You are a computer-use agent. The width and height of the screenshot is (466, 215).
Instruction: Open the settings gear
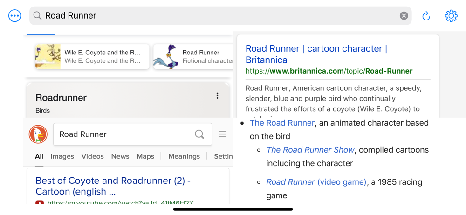click(x=451, y=16)
